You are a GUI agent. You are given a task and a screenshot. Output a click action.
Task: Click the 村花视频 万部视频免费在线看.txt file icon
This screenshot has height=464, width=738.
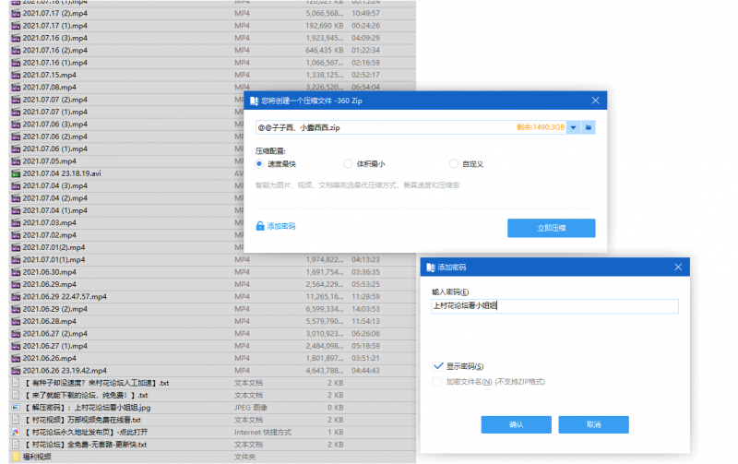pyautogui.click(x=16, y=420)
